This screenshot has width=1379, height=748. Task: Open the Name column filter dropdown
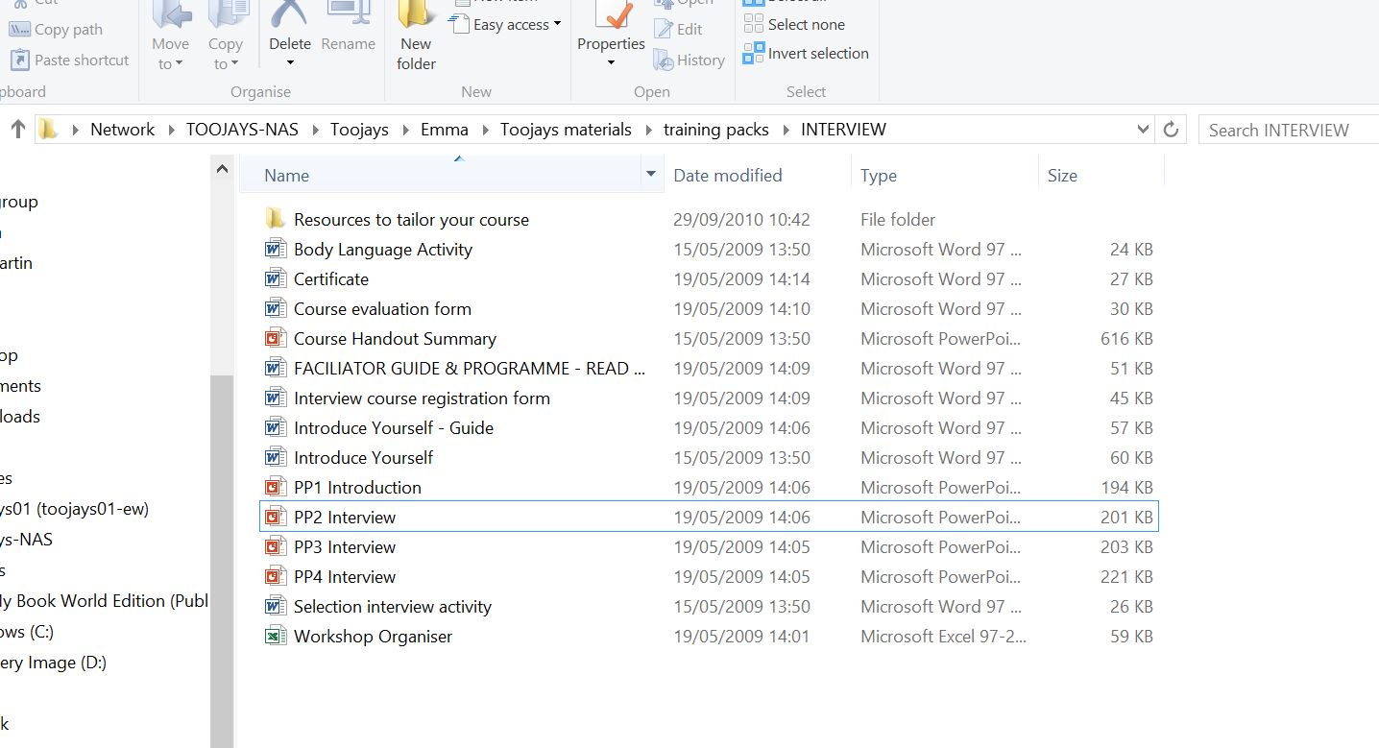pyautogui.click(x=651, y=175)
